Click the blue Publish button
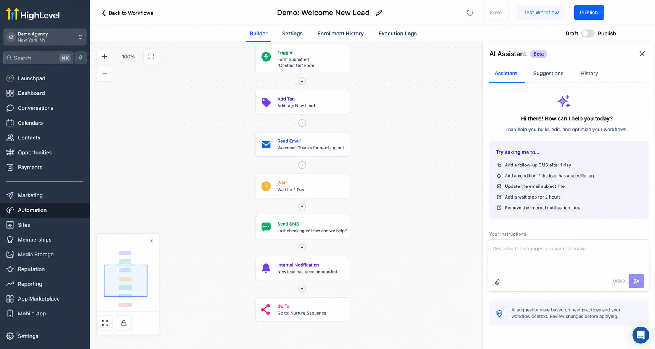This screenshot has height=349, width=655. tap(589, 13)
